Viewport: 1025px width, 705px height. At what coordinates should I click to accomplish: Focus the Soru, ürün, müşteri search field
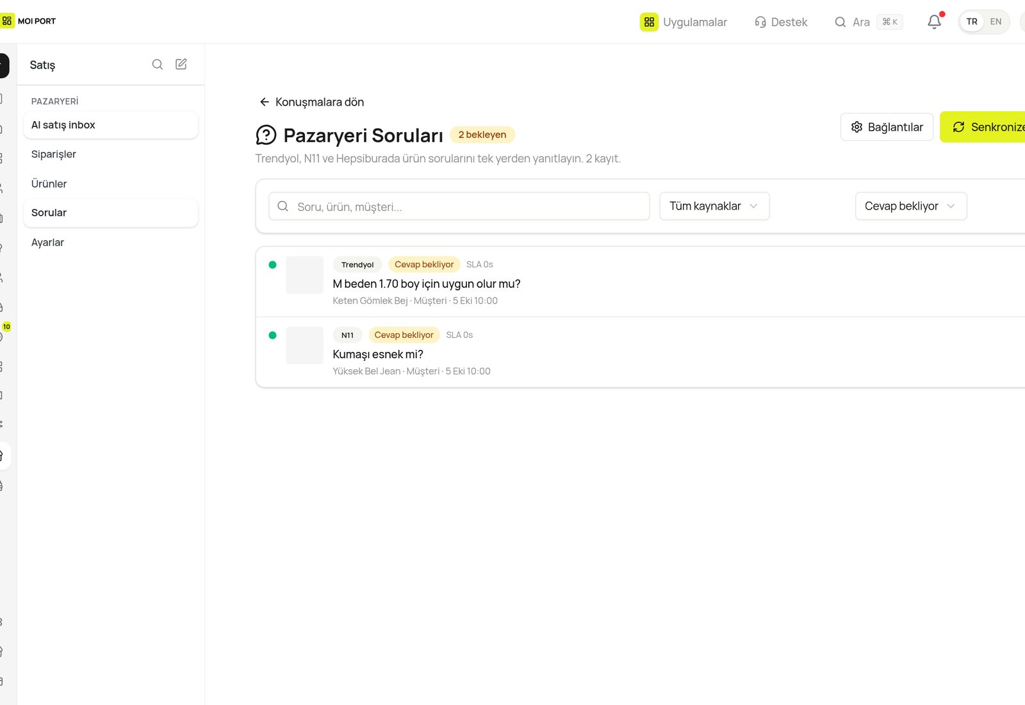tap(459, 206)
